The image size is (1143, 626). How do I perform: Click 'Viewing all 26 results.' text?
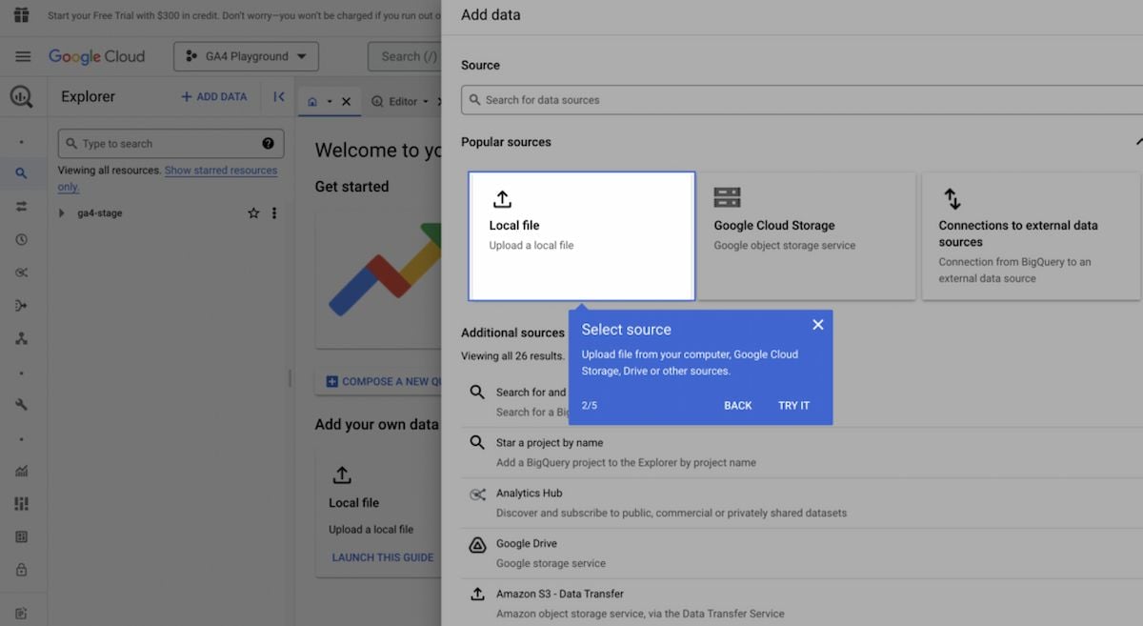512,355
